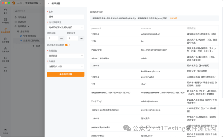Click cell test@example.com
This screenshot has height=137, width=223.
pyautogui.click(x=151, y=71)
